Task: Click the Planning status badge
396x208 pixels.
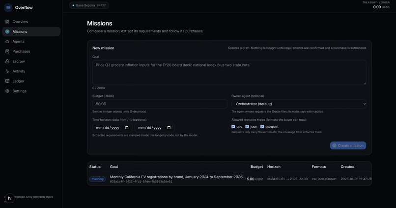Action: point(97,179)
